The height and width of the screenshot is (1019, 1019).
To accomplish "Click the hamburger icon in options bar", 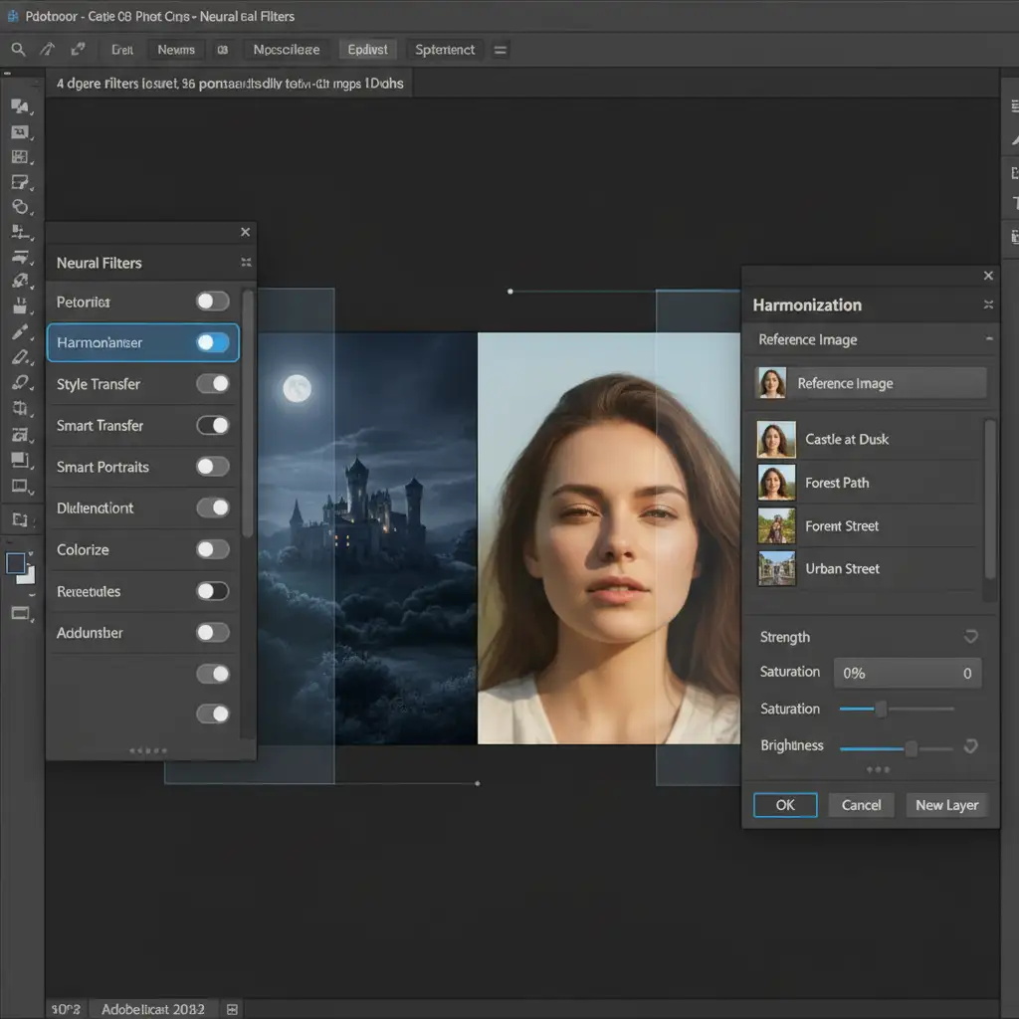I will pos(501,50).
